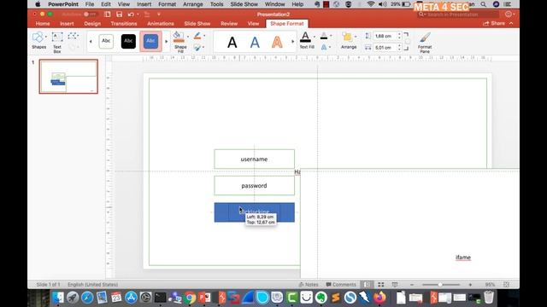Viewport: 547px width, 307px height.
Task: Switch to Reading view icon
Action: click(x=395, y=285)
